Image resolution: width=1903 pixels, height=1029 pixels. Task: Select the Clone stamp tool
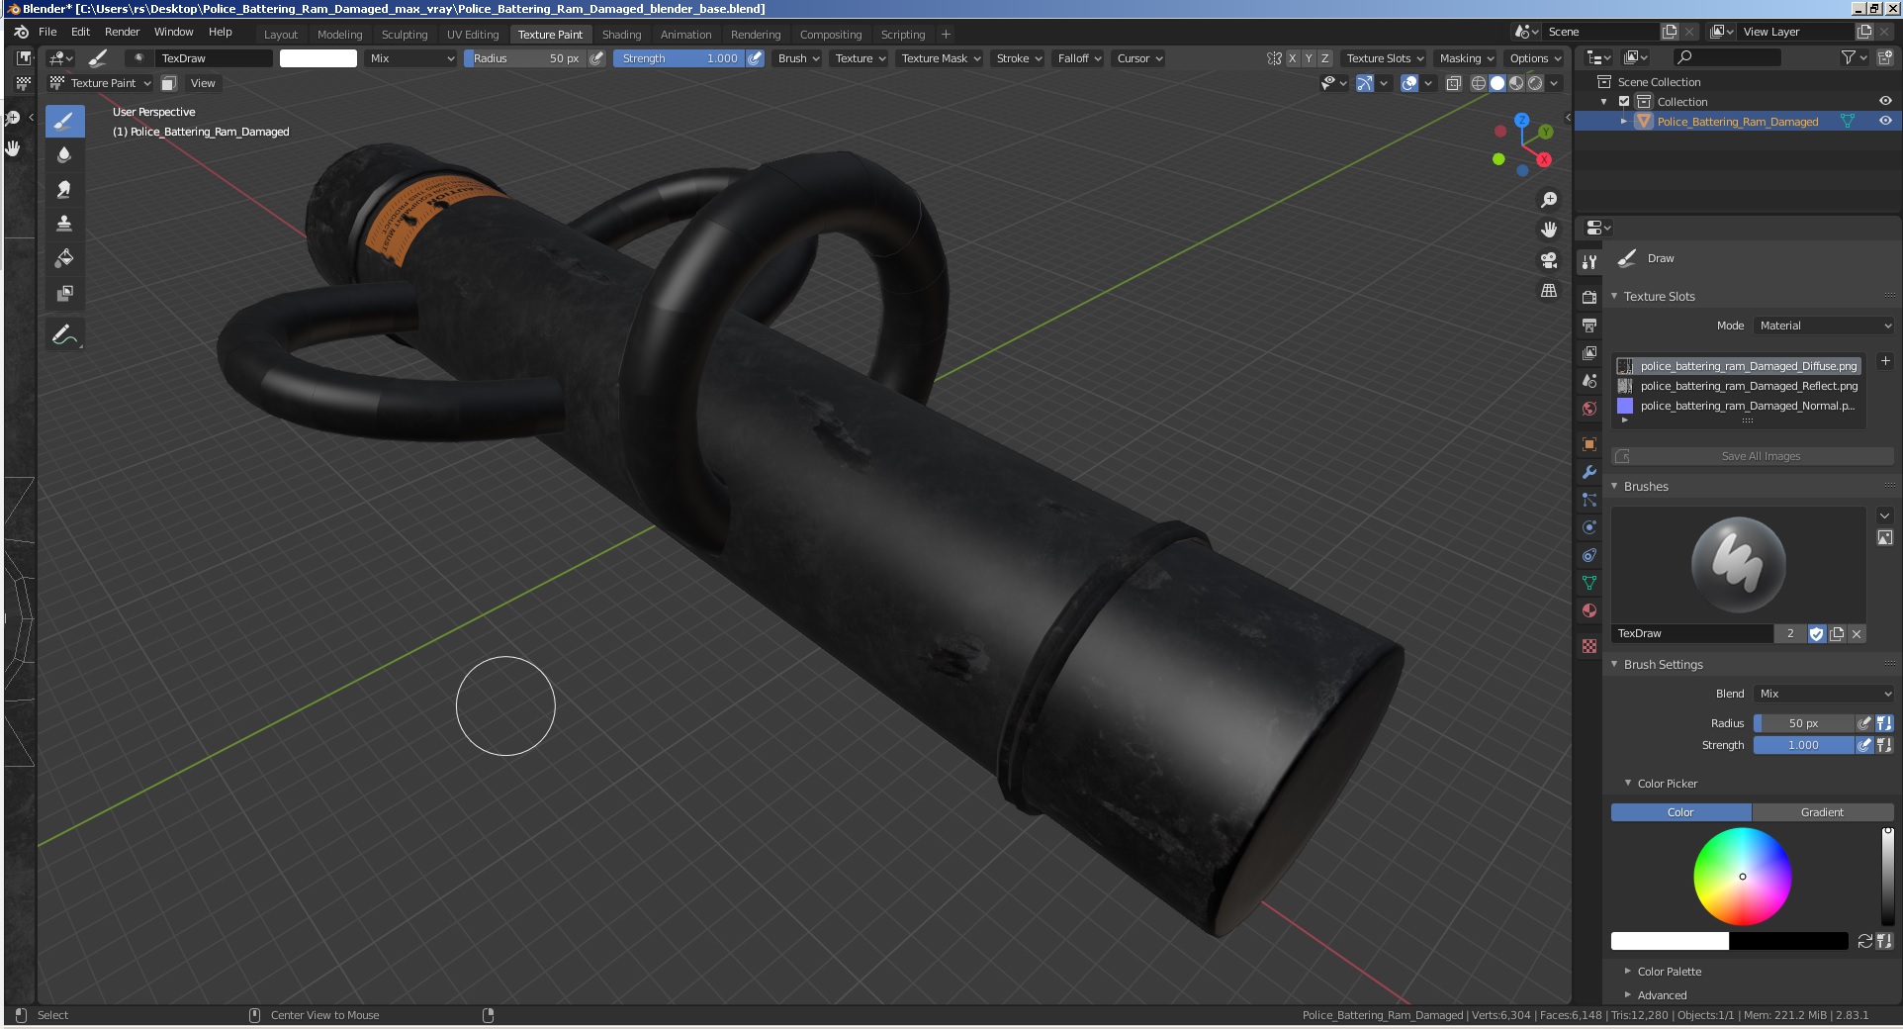(64, 224)
